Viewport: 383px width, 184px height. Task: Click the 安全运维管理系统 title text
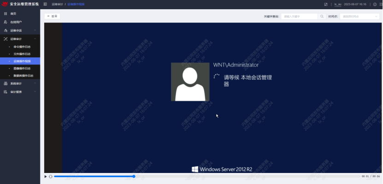[x=24, y=4]
